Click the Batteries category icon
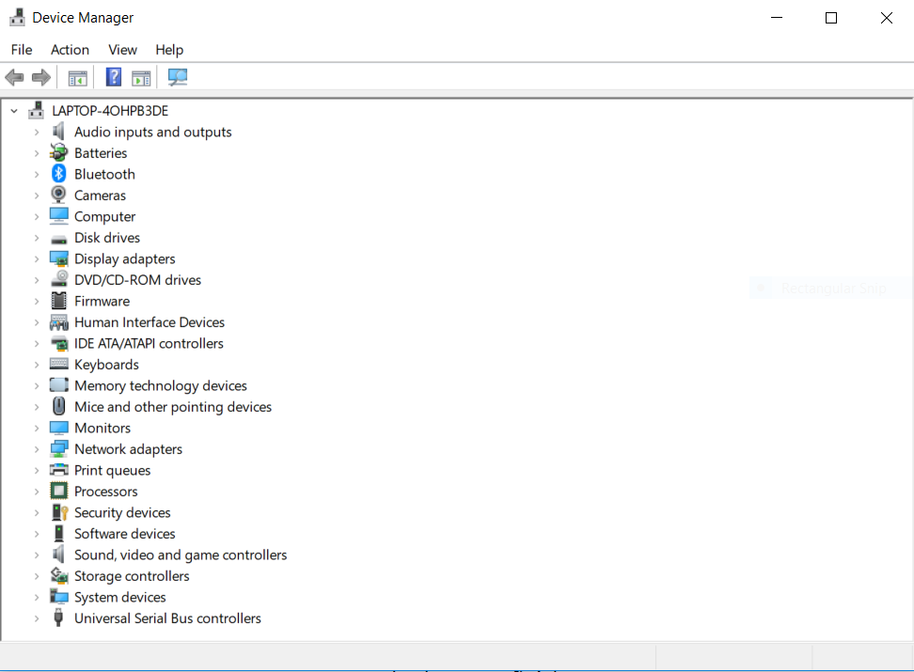The image size is (914, 672). coord(58,153)
